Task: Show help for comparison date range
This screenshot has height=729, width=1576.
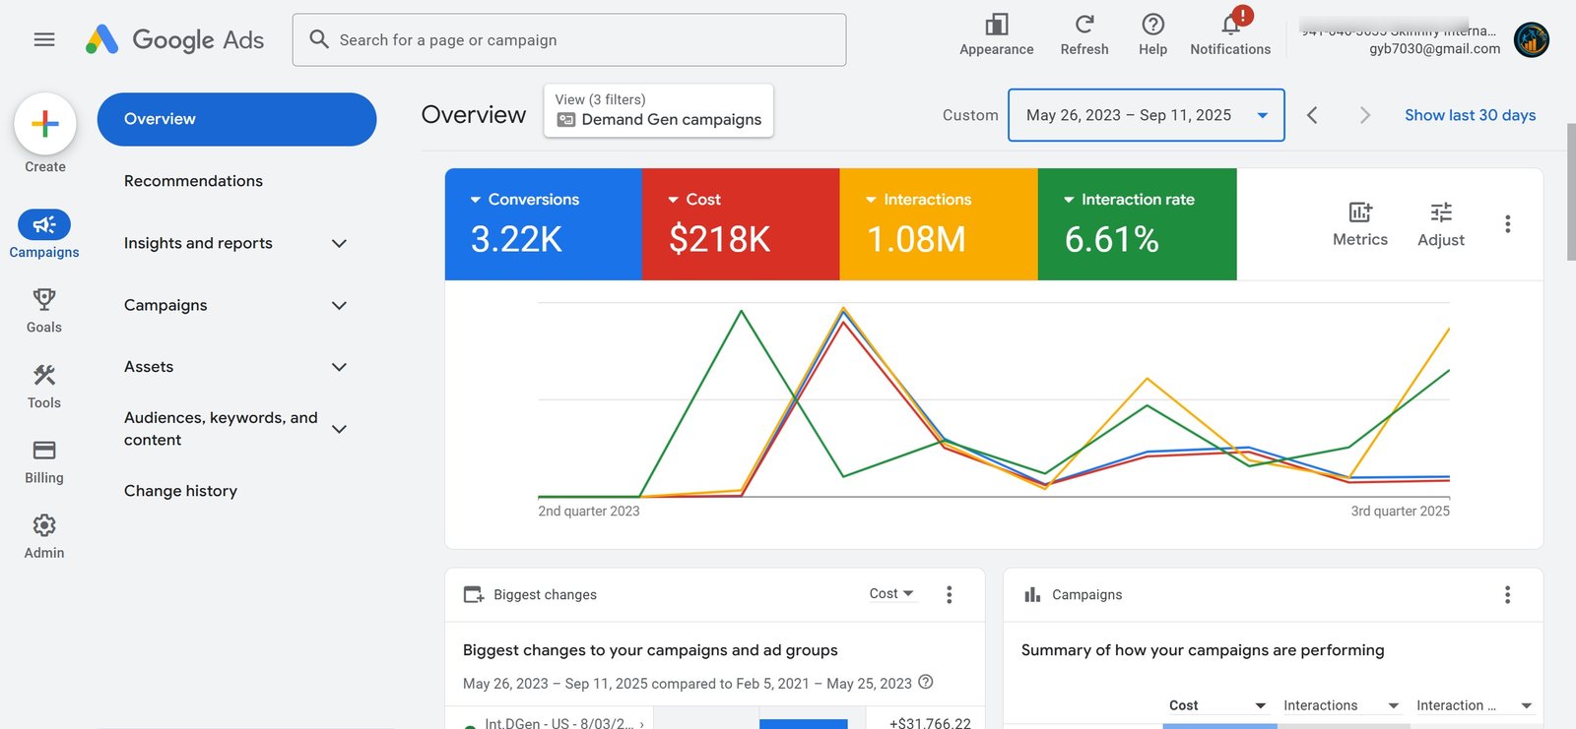Action: pos(926,682)
